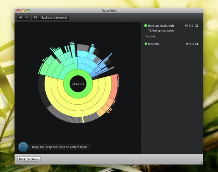
Task: Close the DaisyDisk window with red button
Action: (x=18, y=11)
